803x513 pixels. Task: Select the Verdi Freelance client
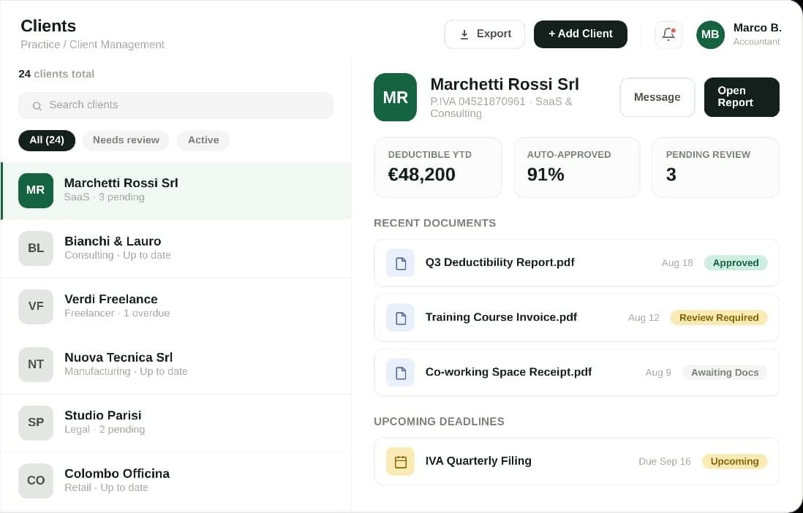tap(176, 306)
